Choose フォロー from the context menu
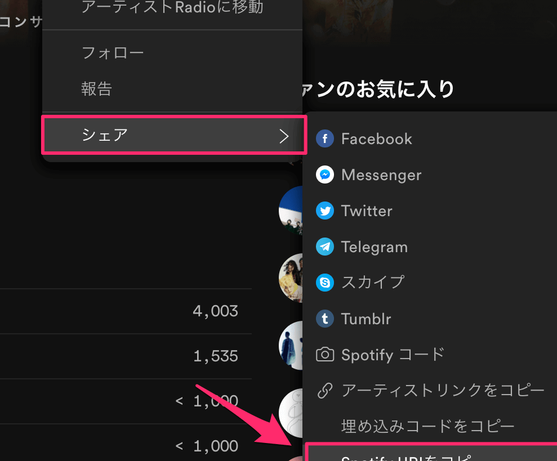Image resolution: width=557 pixels, height=461 pixels. pyautogui.click(x=113, y=53)
